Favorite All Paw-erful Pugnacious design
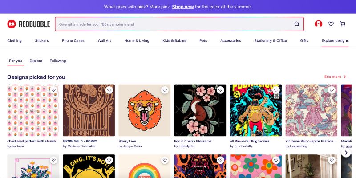This screenshot has height=178, width=356. 275,90
